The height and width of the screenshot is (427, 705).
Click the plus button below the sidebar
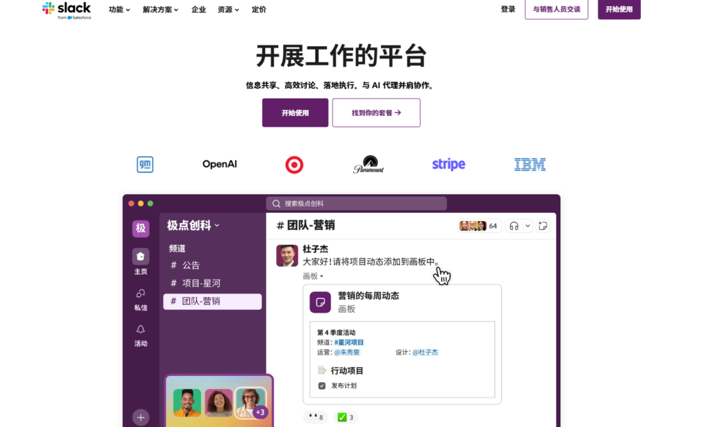pos(140,417)
